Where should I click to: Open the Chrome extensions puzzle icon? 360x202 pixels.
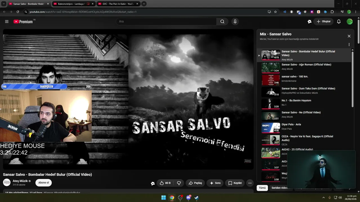coord(332,12)
